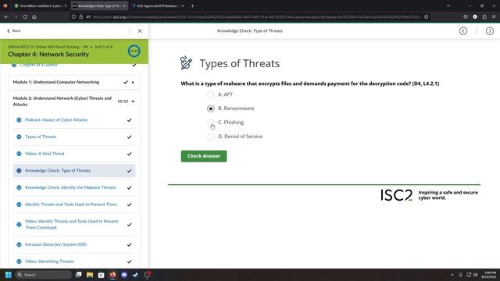Viewport: 500px width, 281px height.
Task: Bookmark this page with the star icon
Action: [427, 16]
